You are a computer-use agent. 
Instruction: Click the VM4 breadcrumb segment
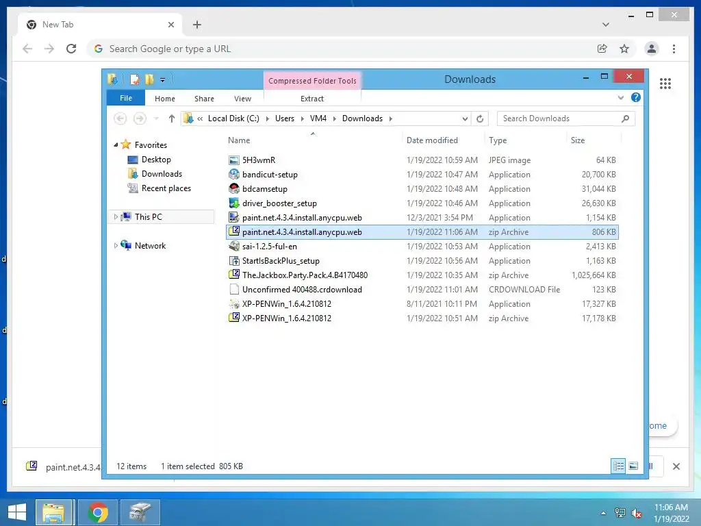tap(318, 118)
